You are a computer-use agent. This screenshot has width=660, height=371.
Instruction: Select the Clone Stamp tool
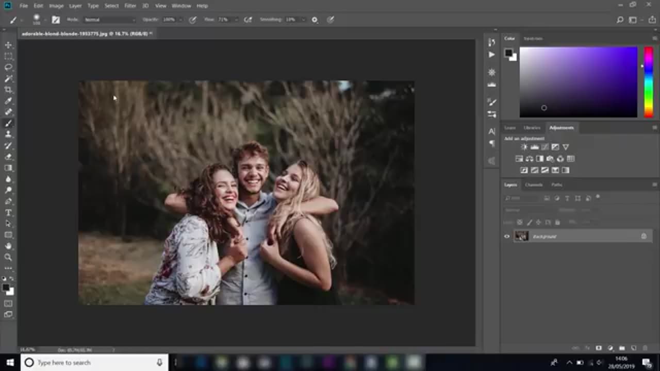point(8,134)
